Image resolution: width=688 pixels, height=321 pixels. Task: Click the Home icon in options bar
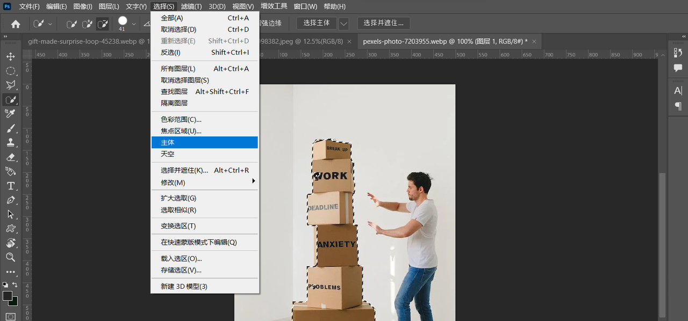click(16, 24)
